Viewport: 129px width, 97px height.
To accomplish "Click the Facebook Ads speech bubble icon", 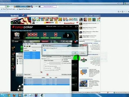I will pyautogui.click(x=84, y=72).
